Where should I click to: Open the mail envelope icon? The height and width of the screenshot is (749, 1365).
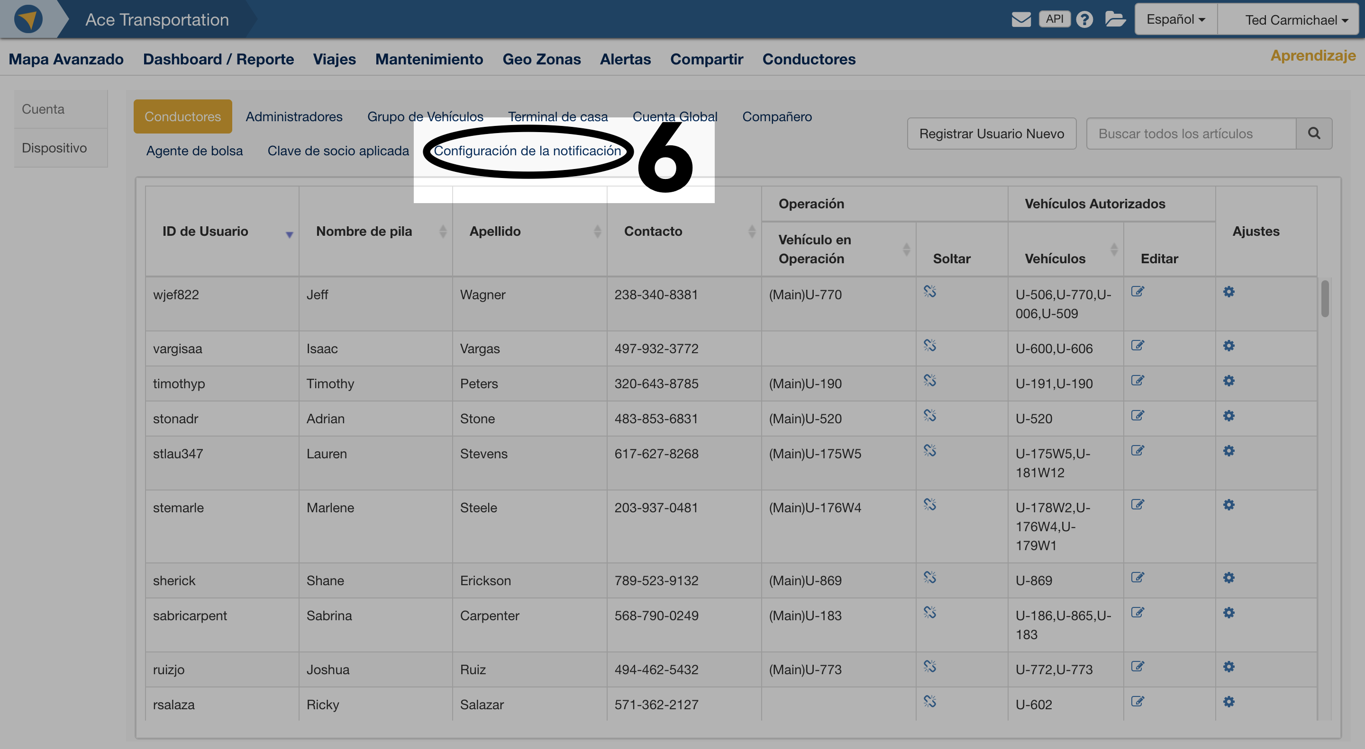[x=1020, y=19]
